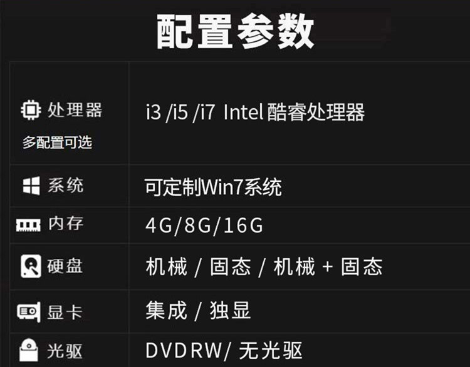
Task: Select the 内存 row label
Action: click(x=66, y=223)
